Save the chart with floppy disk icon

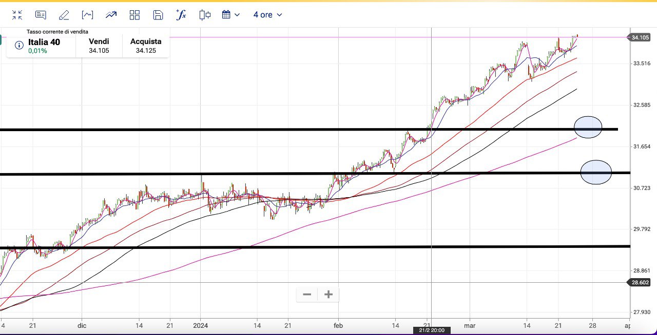click(158, 15)
